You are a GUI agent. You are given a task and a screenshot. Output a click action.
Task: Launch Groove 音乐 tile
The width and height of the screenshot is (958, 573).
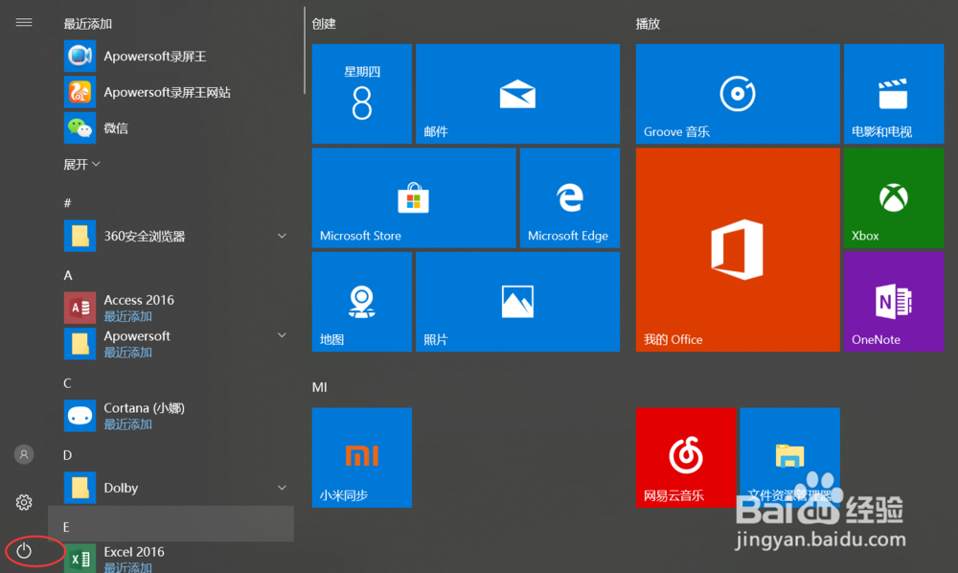click(738, 94)
